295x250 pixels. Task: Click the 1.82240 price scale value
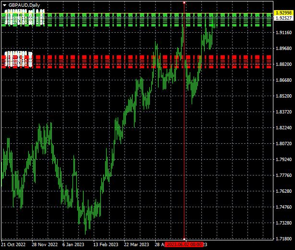[283, 127]
